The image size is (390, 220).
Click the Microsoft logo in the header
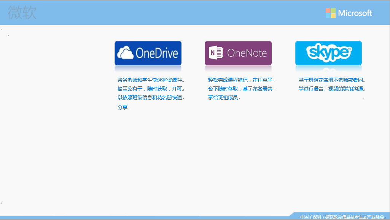coord(349,13)
